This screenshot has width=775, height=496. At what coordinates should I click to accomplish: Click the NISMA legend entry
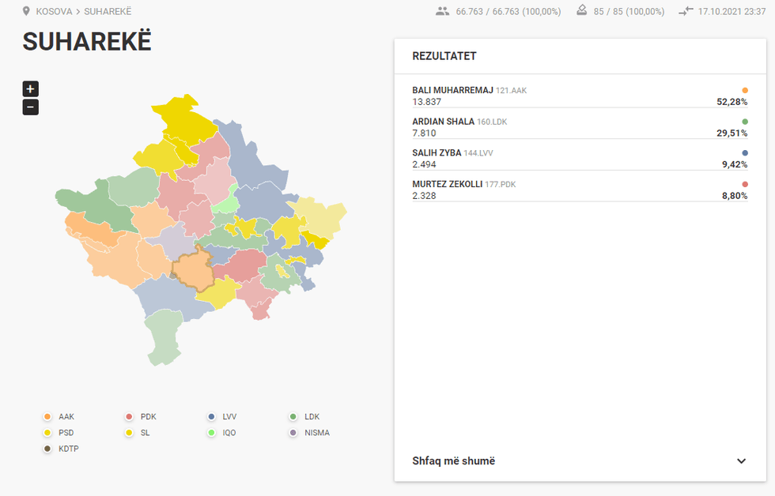(310, 432)
